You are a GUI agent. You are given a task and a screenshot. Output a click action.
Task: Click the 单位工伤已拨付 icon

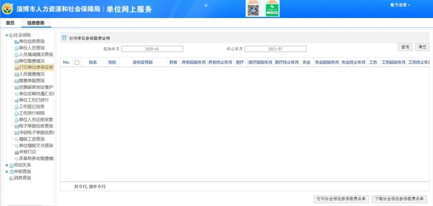16,100
